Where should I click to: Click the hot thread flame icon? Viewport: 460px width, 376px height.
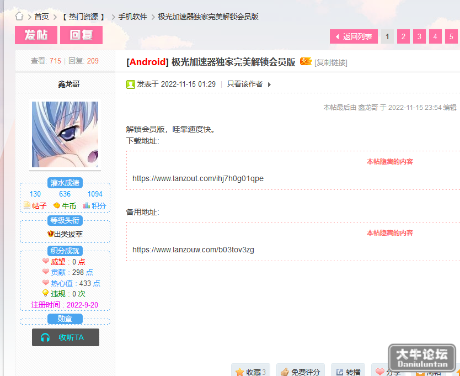[x=306, y=61]
